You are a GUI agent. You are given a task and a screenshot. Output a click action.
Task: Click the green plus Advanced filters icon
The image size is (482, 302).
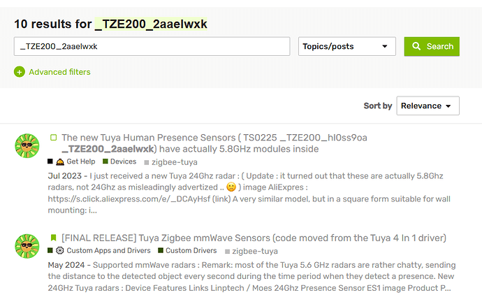tap(20, 71)
